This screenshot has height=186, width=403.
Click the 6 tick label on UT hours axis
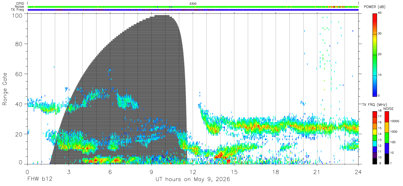[x=110, y=172]
